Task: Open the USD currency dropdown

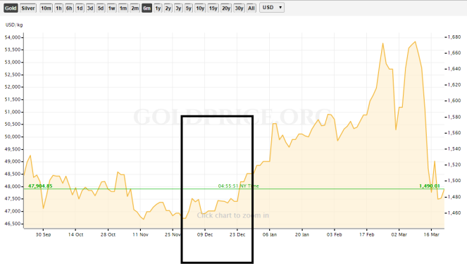Action: (272, 8)
